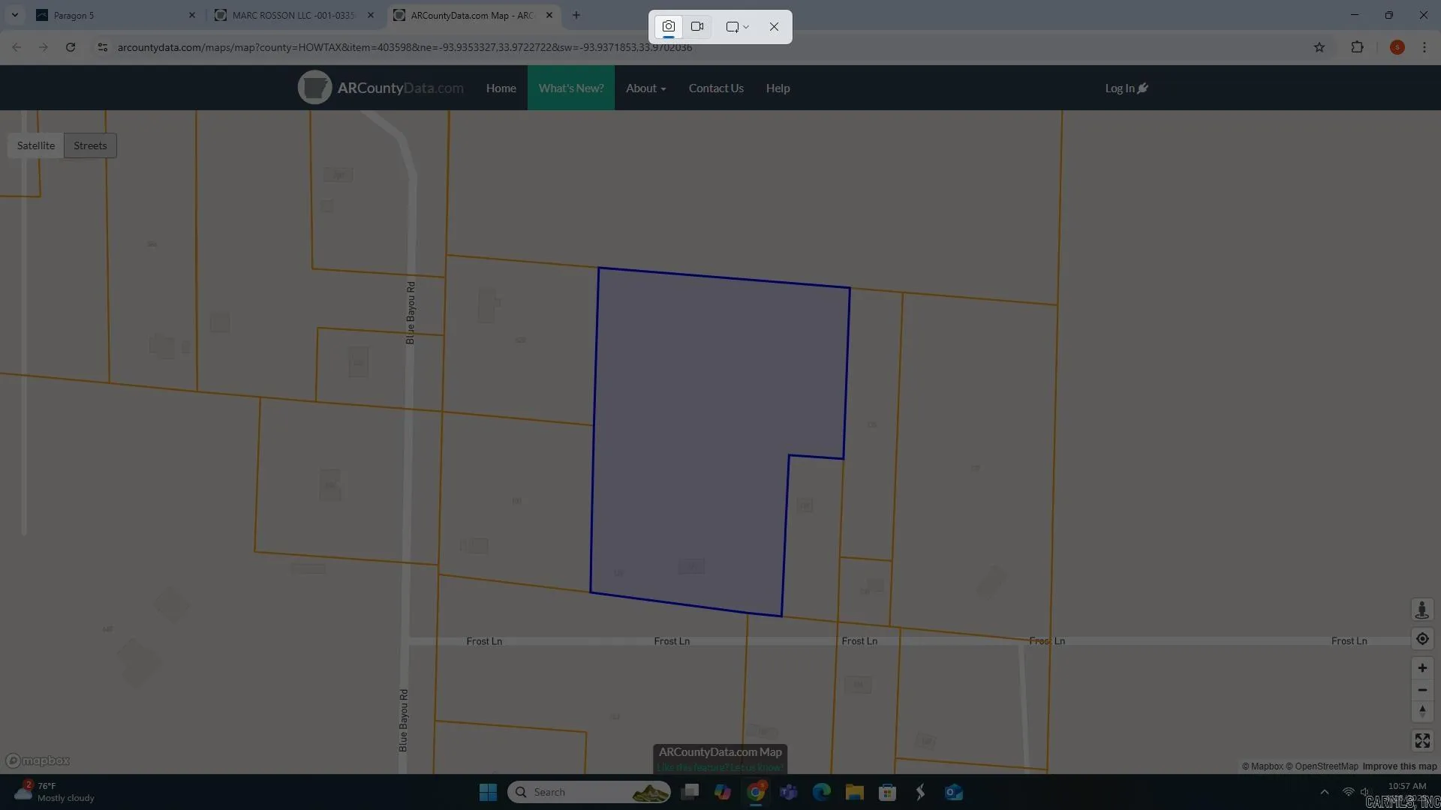This screenshot has height=810, width=1441.
Task: Open street view pegman control
Action: (1422, 610)
